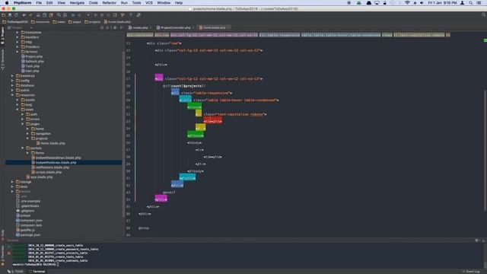Click the Paste toolbar icon

tap(51, 15)
